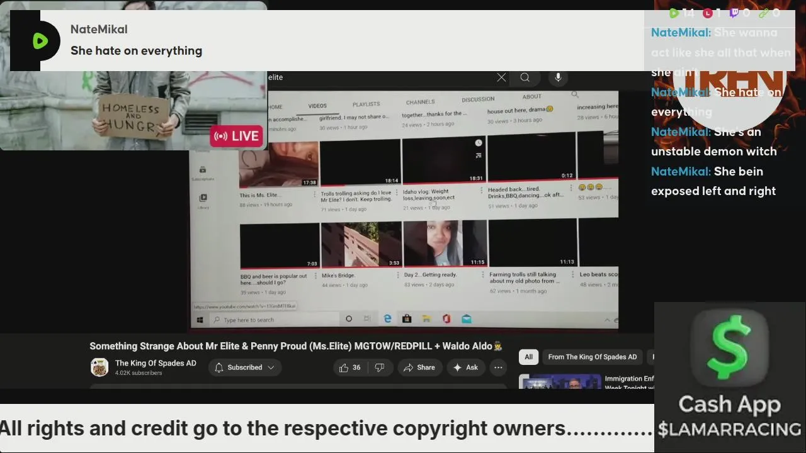The width and height of the screenshot is (806, 453).
Task: Open options menu for 'Trolls trolling' video
Action: (x=396, y=191)
